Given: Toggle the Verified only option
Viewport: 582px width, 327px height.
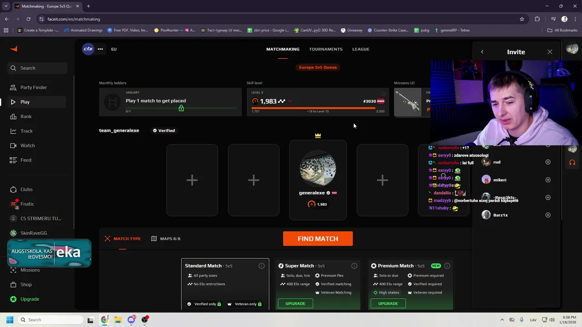Looking at the screenshot, I should click(204, 304).
